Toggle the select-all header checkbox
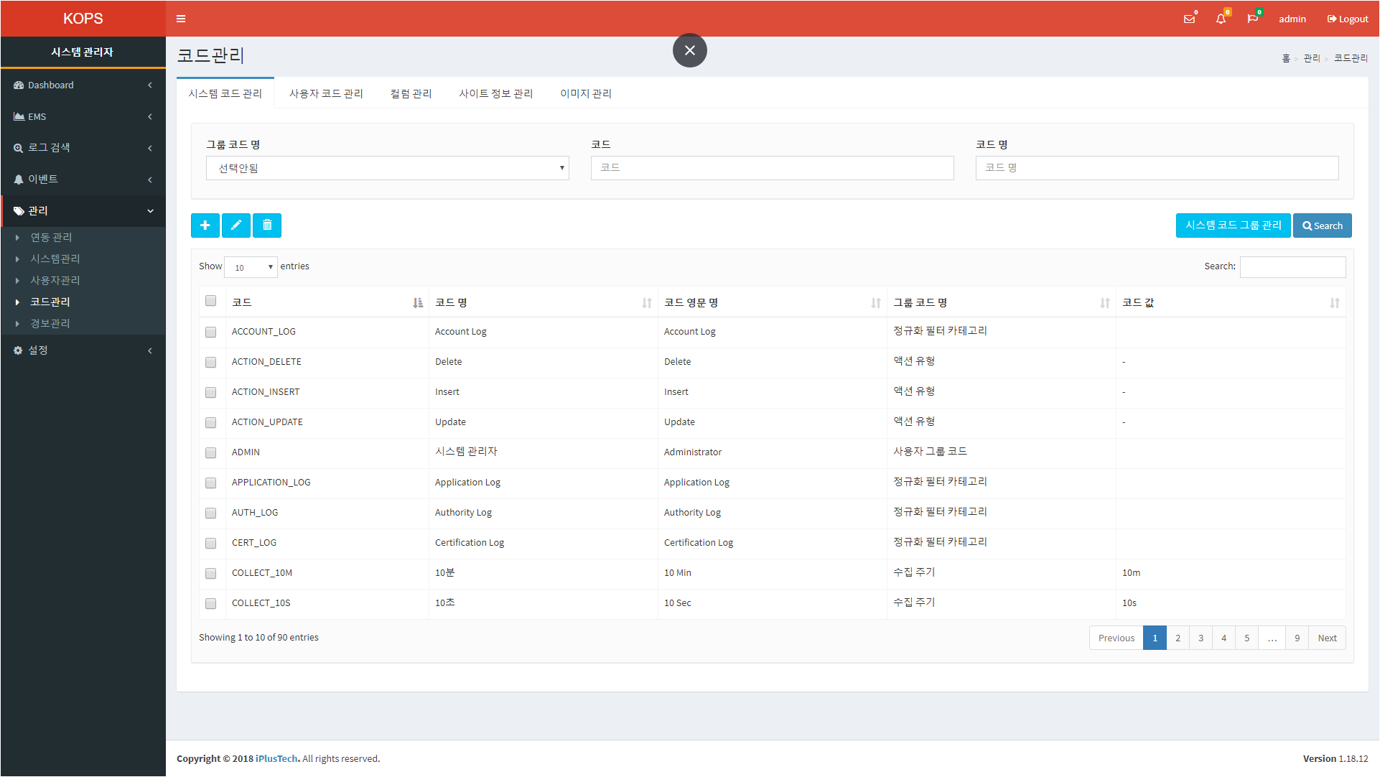The height and width of the screenshot is (777, 1380). tap(210, 301)
